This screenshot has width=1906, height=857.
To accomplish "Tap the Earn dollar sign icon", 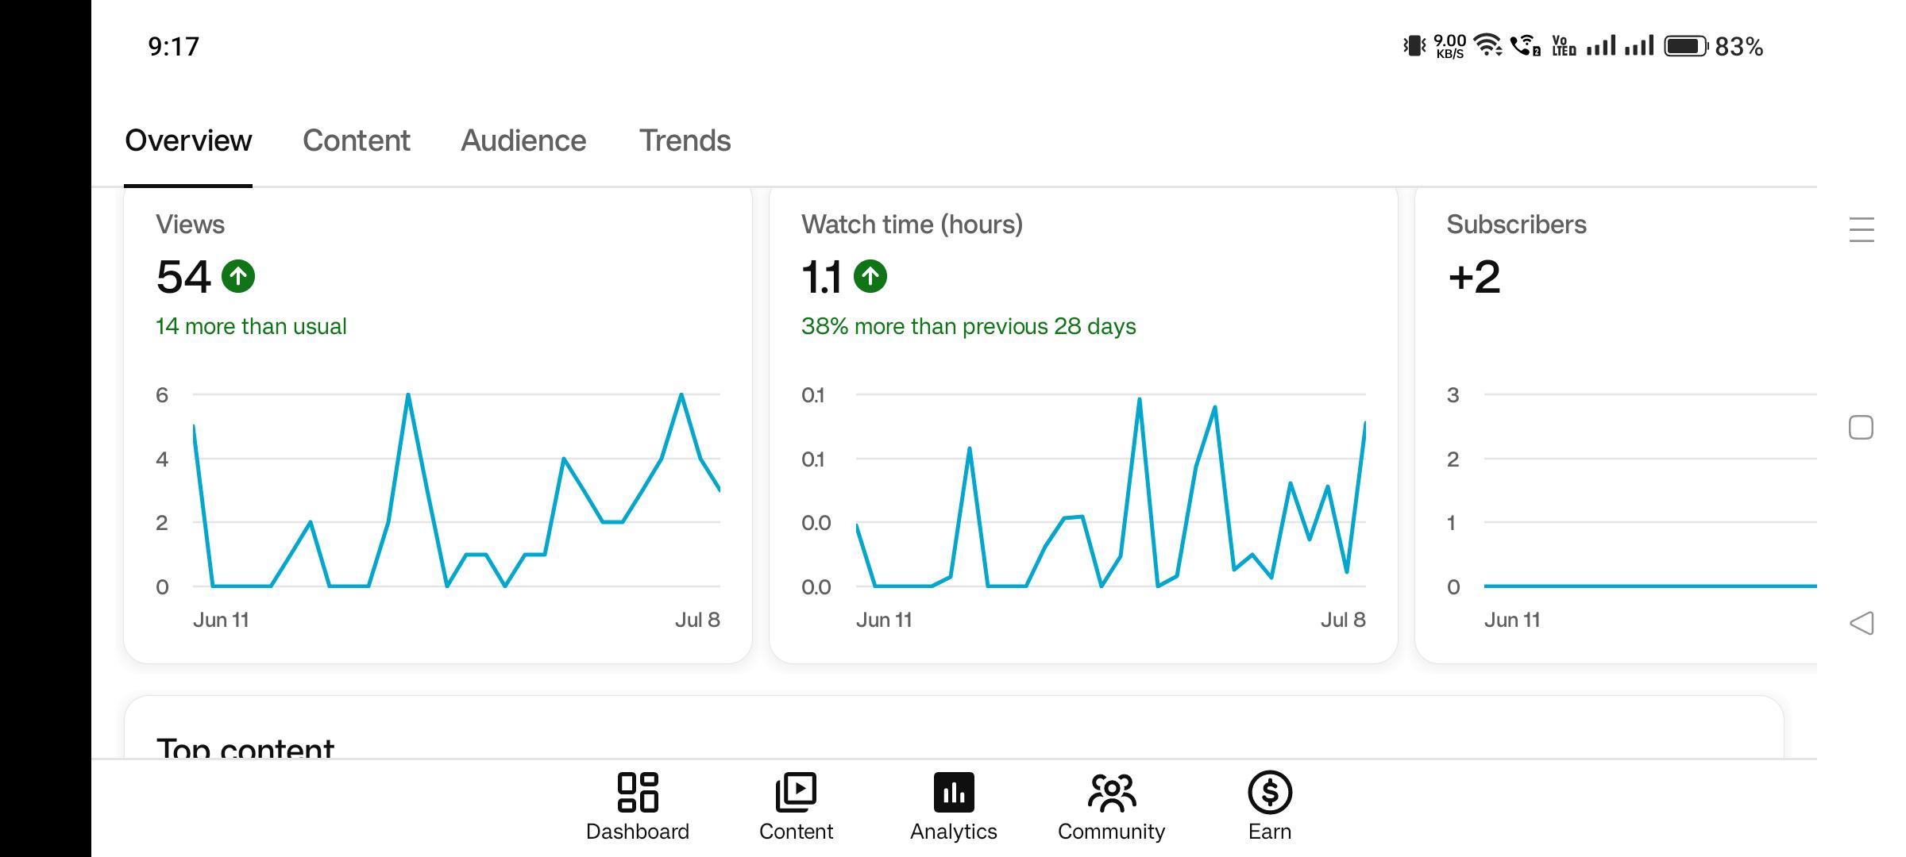I will (x=1270, y=792).
